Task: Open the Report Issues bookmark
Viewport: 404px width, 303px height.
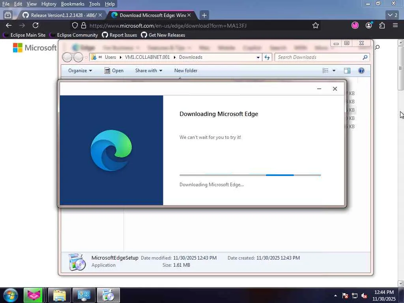Action: pos(120,35)
